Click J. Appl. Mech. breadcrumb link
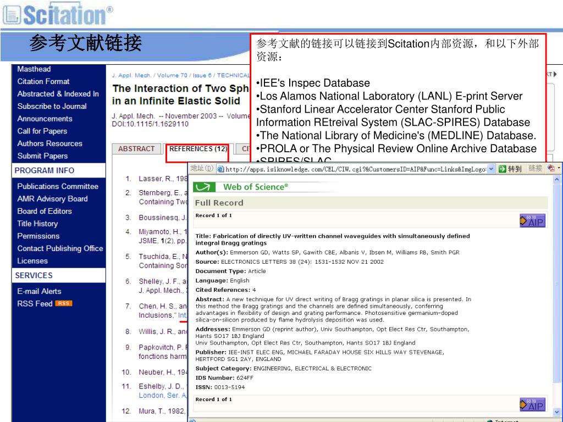Screen dimensions: 563x422 [x=131, y=75]
